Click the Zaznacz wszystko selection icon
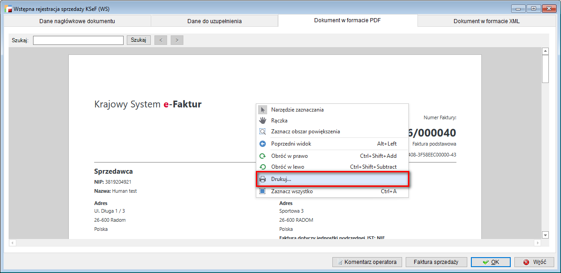The image size is (561, 273). (x=263, y=191)
